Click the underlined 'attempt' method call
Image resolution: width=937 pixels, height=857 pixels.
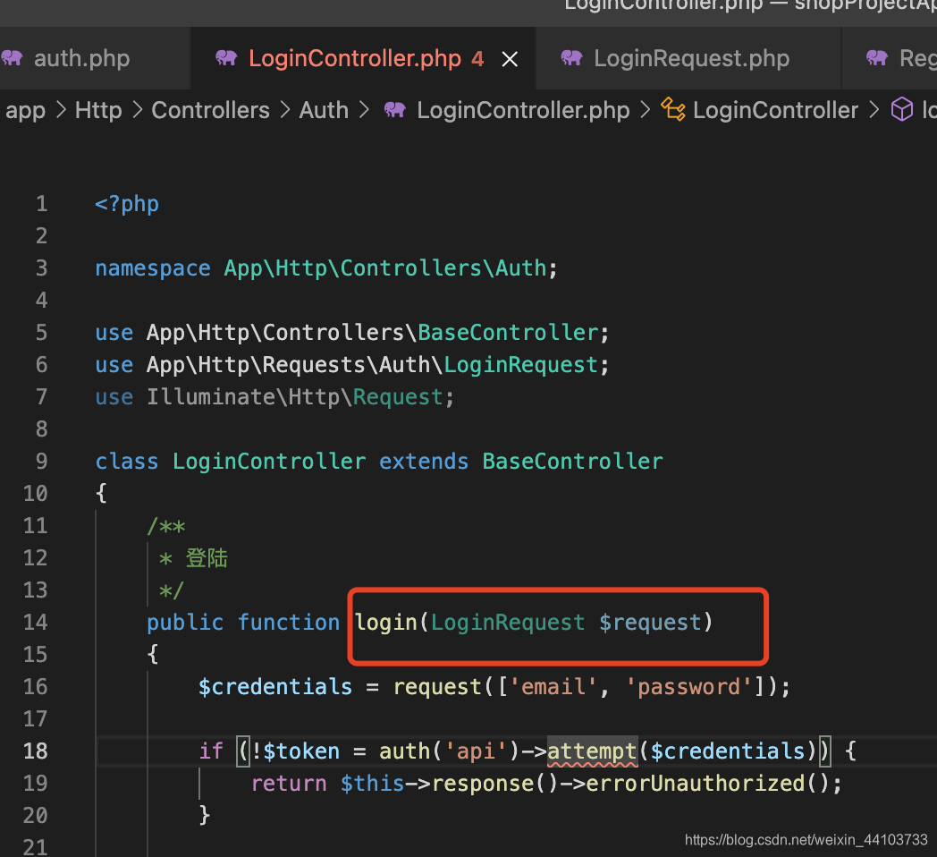coord(592,751)
